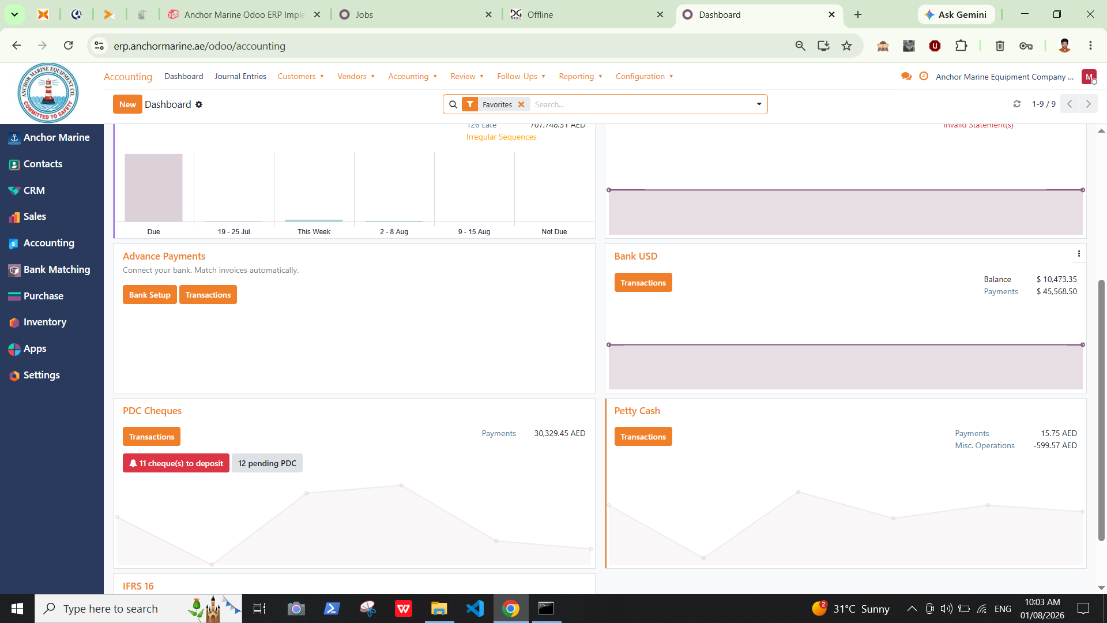Open Inventory app in sidebar
The width and height of the screenshot is (1107, 623).
[x=38, y=322]
